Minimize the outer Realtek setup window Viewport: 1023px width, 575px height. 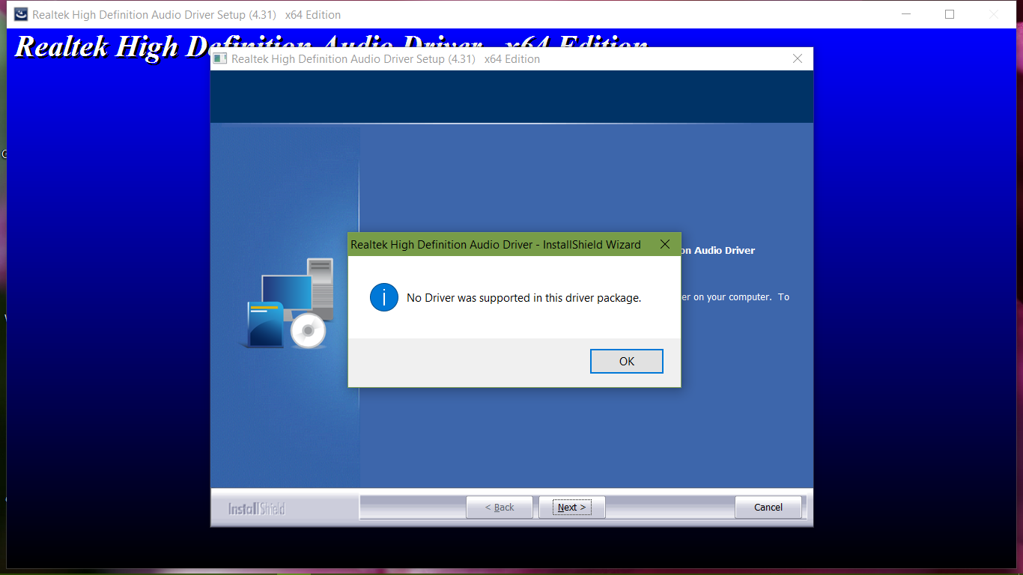[x=906, y=14]
